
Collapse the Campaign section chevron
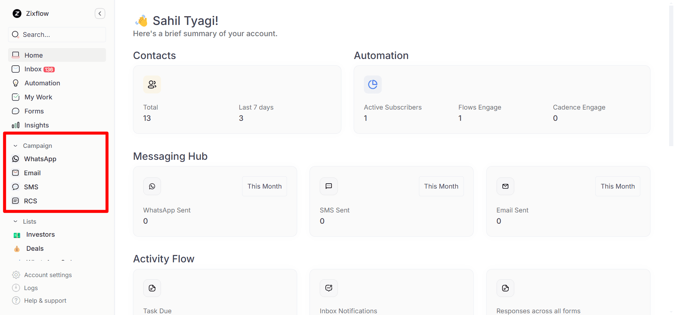point(15,146)
